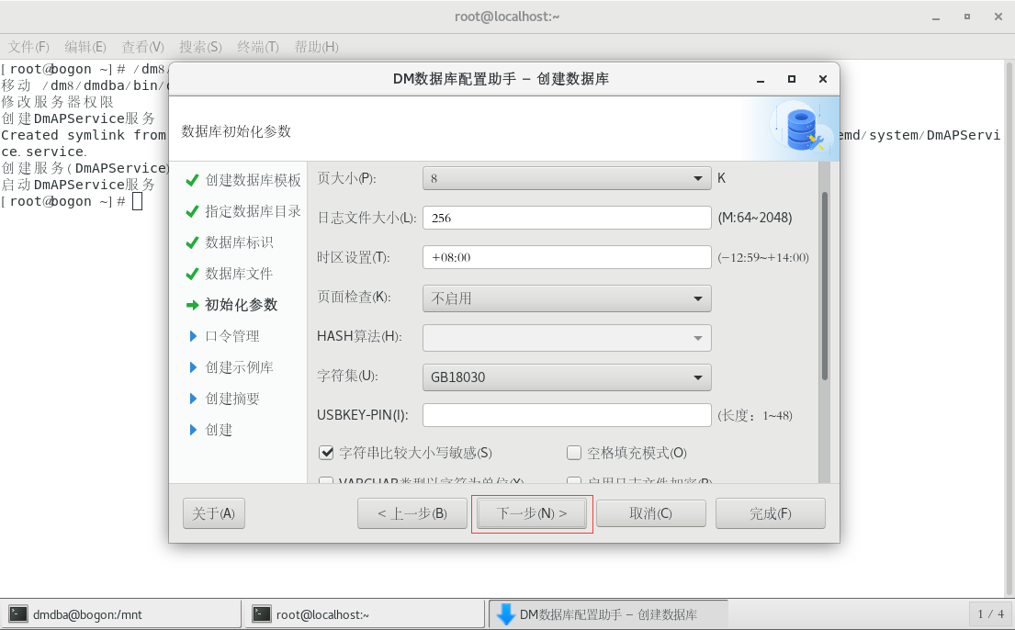Viewport: 1015px width, 630px height.
Task: Click the green arrow beside 初始化参数
Action: [x=192, y=305]
